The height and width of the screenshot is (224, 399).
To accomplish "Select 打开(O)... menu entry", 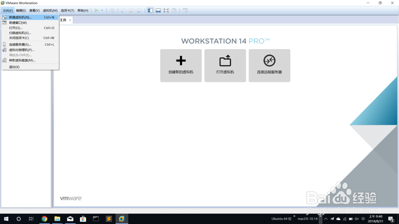I will coord(30,28).
